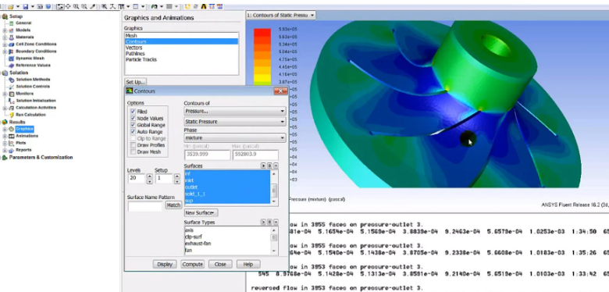Select the rotate view toolbar tool
Image resolution: width=609 pixels, height=292 pixels.
pyautogui.click(x=61, y=6)
